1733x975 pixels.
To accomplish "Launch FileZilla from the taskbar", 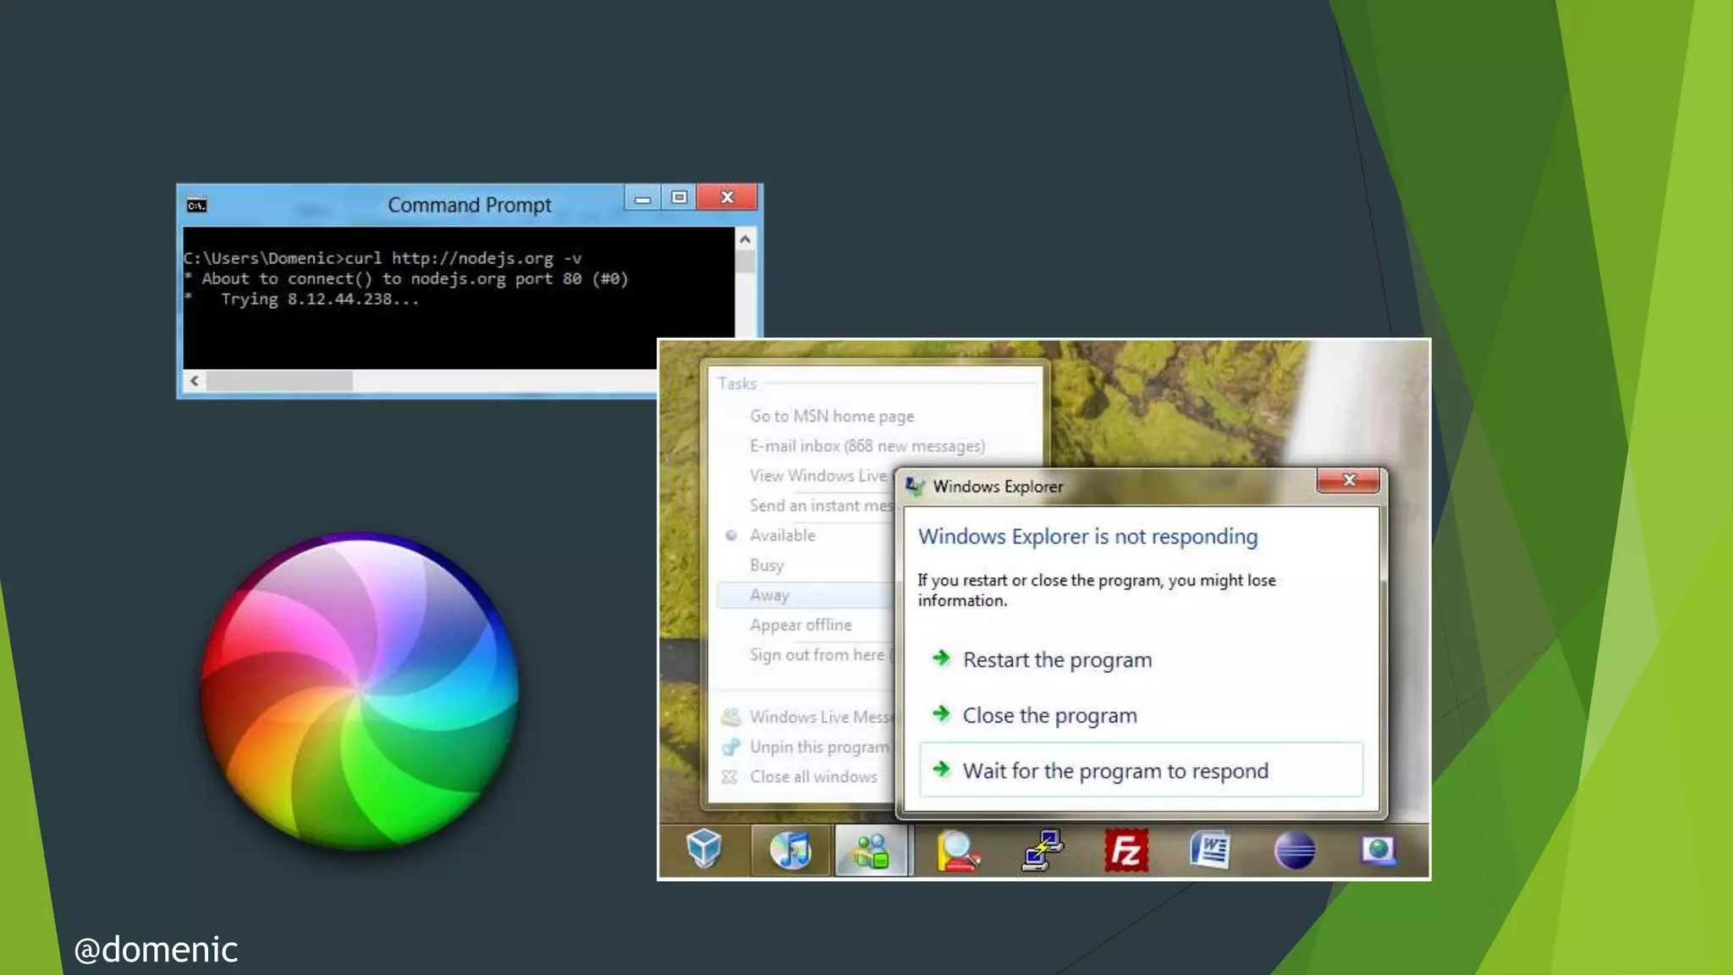I will tap(1125, 850).
